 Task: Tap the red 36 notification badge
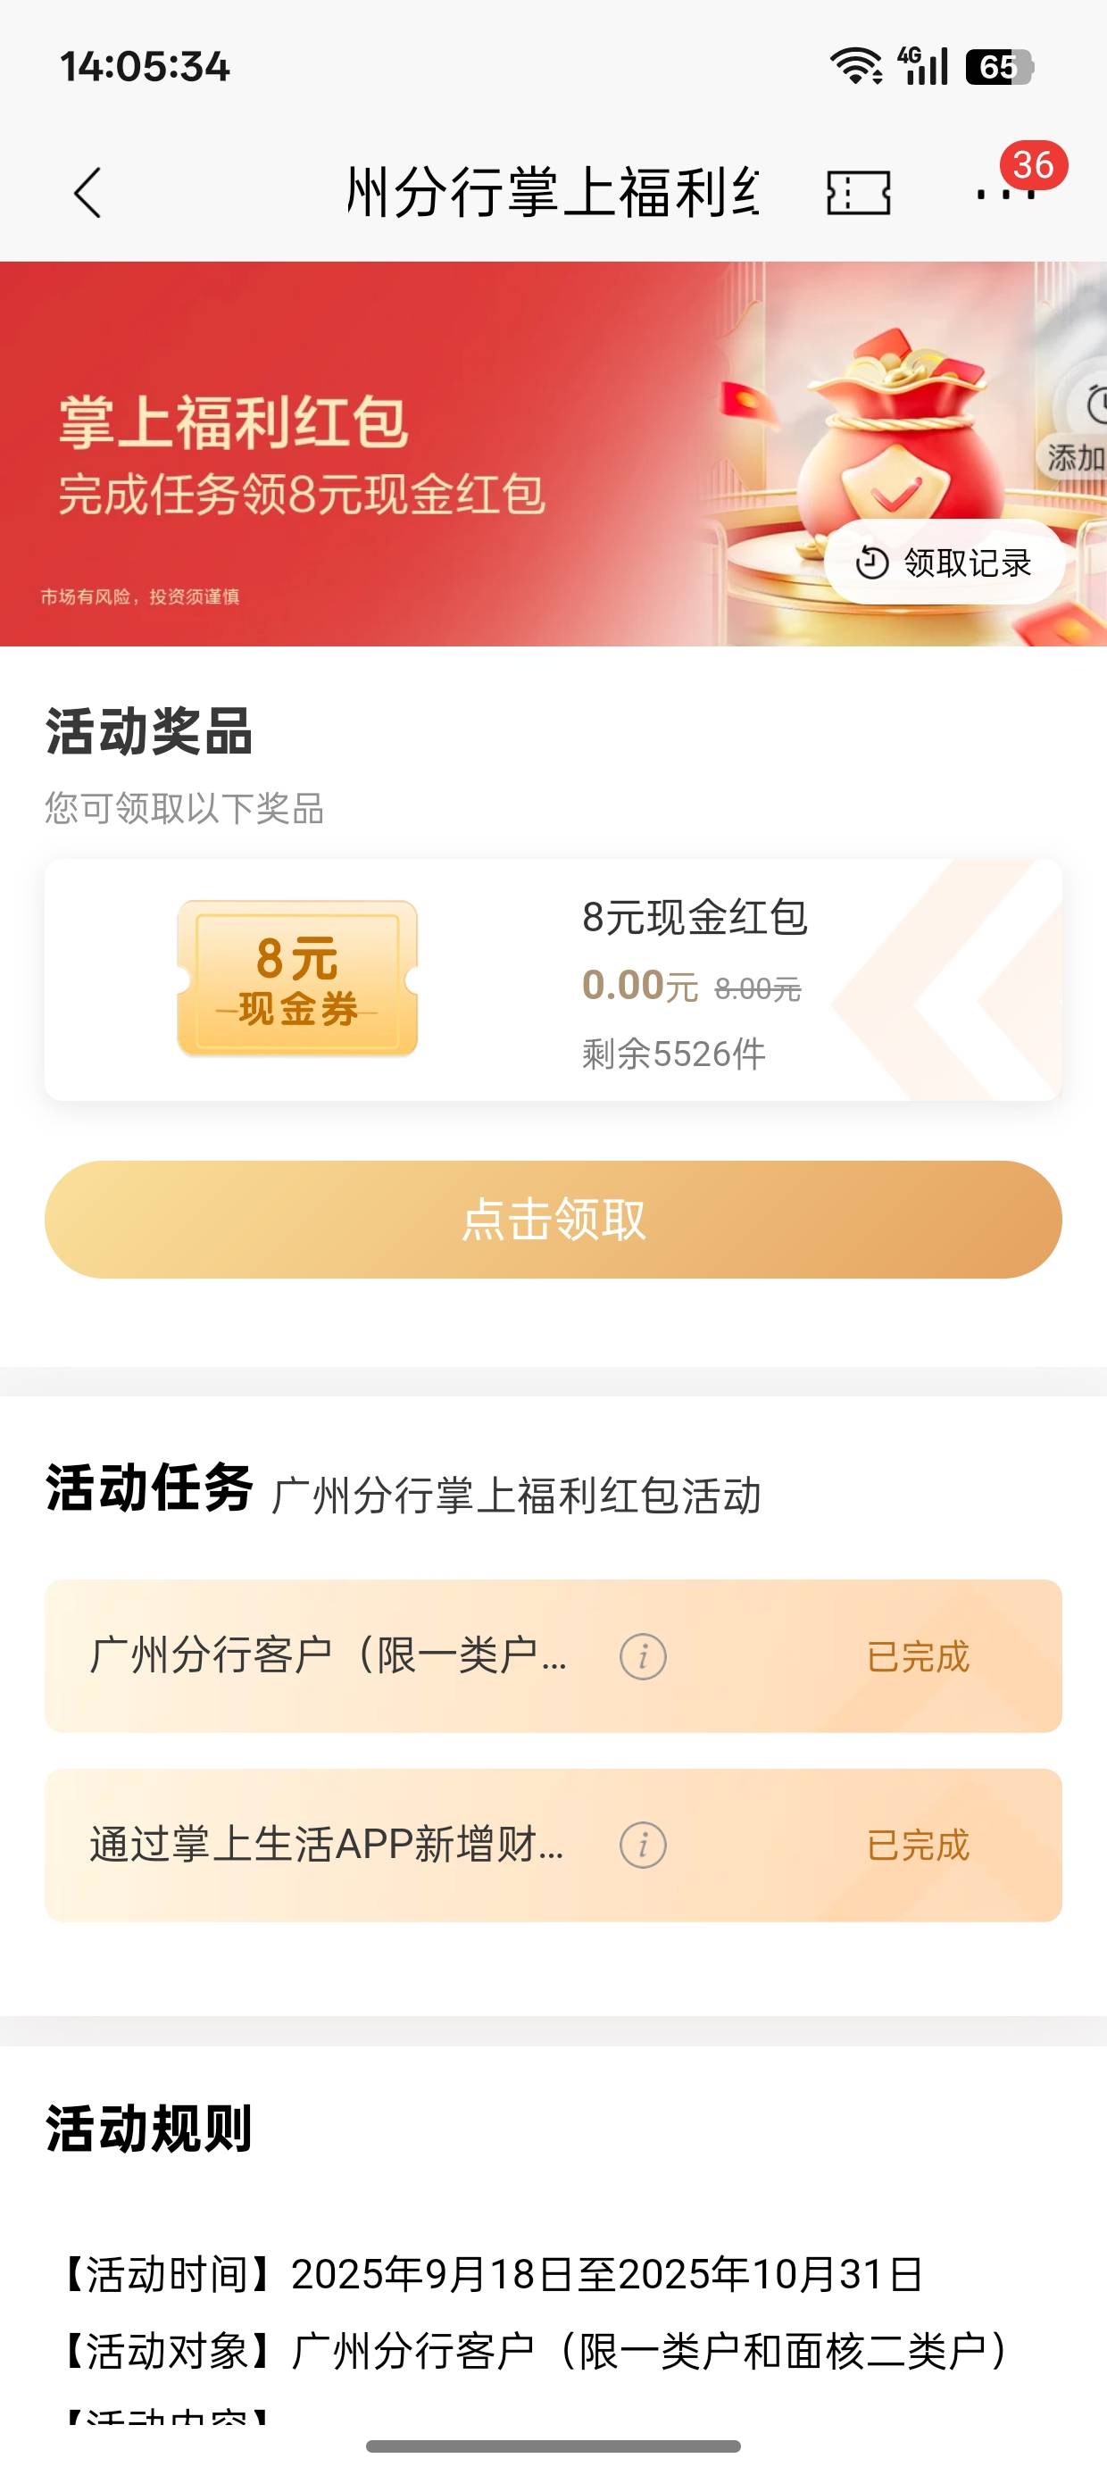tap(1033, 165)
